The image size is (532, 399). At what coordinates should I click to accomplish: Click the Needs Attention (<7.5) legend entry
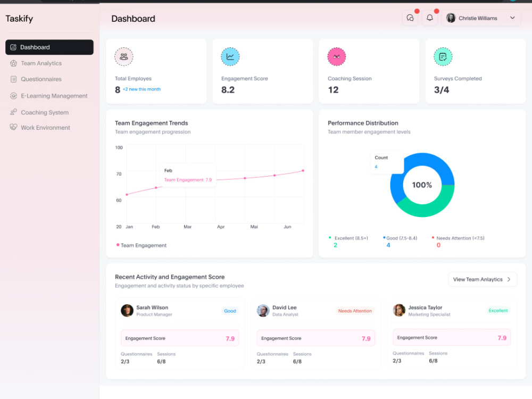(x=458, y=241)
